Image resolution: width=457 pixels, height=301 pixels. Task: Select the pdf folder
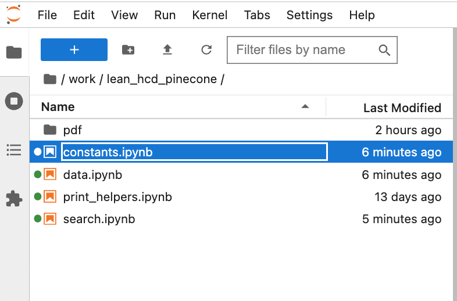[x=73, y=130]
